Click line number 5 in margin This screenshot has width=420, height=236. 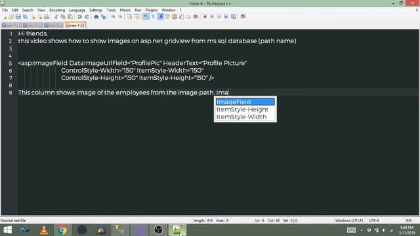(x=10, y=63)
